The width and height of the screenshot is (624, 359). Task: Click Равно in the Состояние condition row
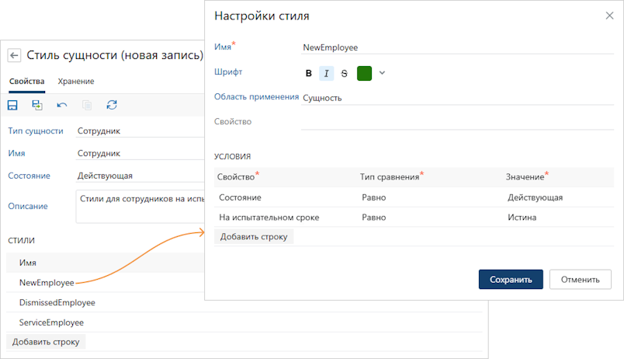(373, 197)
